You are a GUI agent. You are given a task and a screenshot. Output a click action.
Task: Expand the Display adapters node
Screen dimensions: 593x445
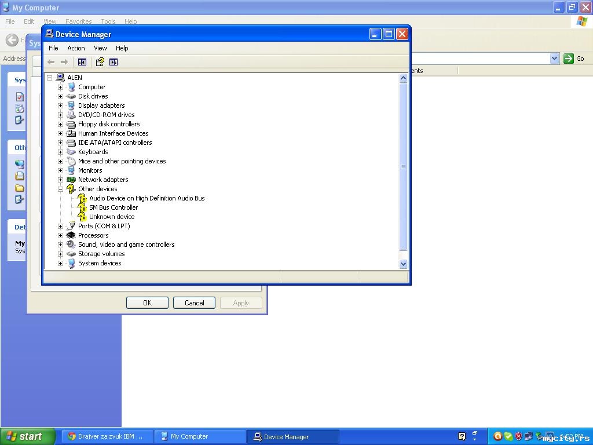60,105
